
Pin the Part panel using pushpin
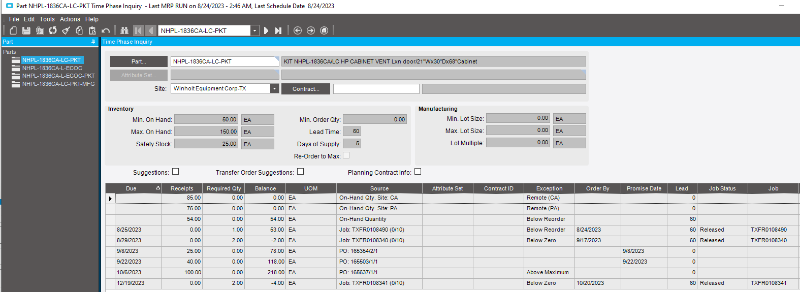(x=93, y=42)
